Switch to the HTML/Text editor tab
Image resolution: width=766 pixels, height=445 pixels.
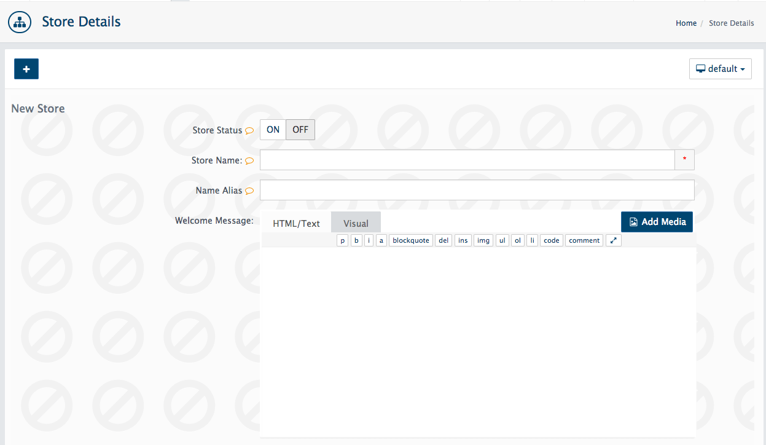pyautogui.click(x=296, y=223)
